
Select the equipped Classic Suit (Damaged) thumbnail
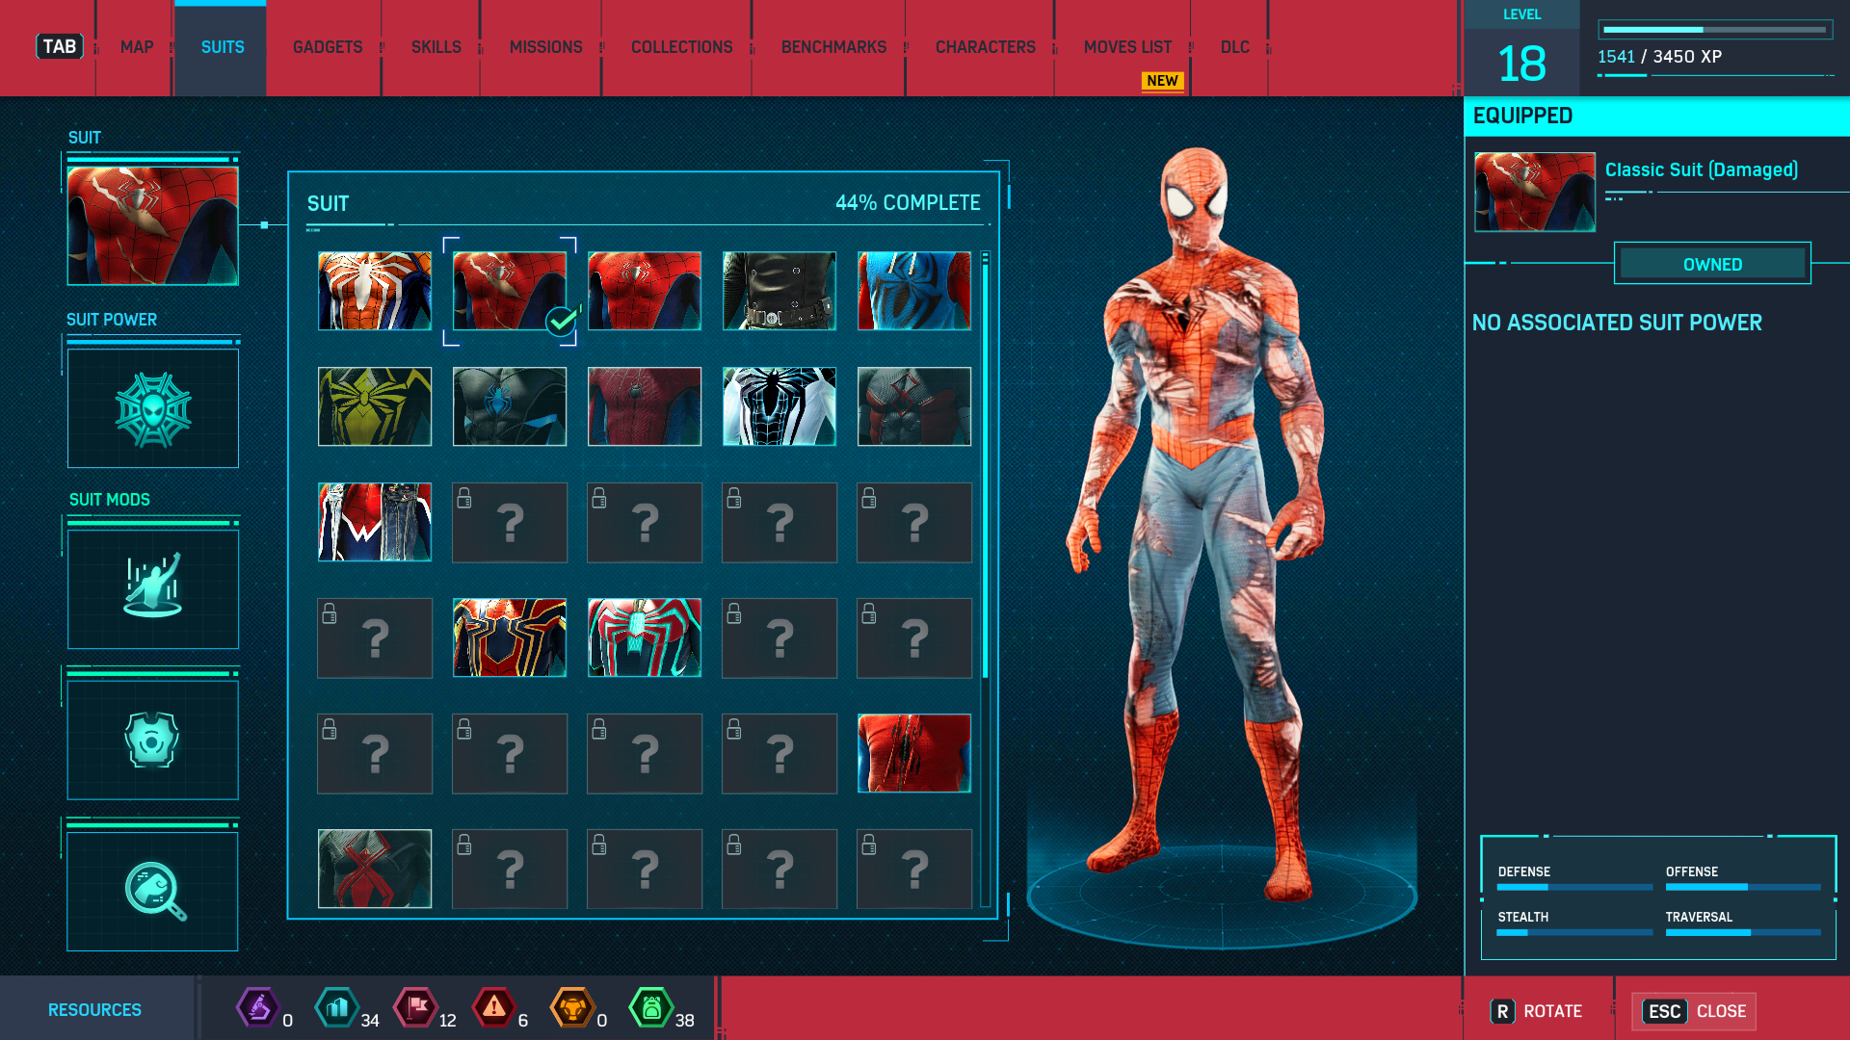510,291
